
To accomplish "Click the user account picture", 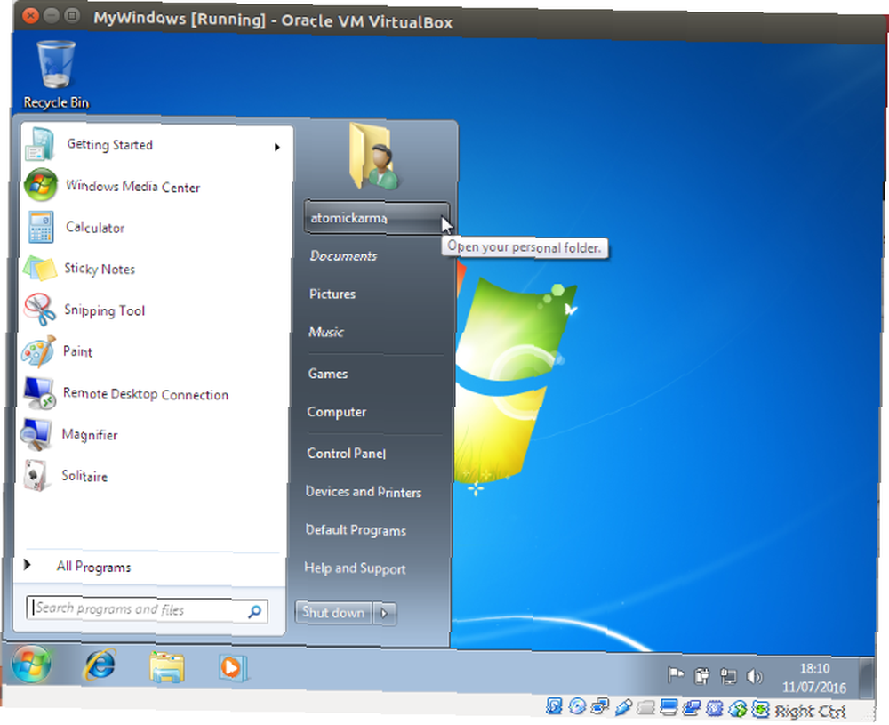I will [x=373, y=157].
